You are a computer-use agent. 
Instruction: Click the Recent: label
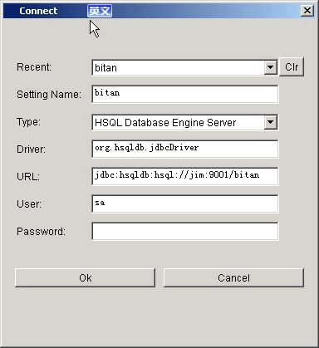[x=34, y=67]
